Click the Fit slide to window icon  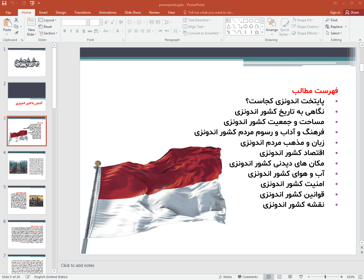pyautogui.click(x=360, y=277)
